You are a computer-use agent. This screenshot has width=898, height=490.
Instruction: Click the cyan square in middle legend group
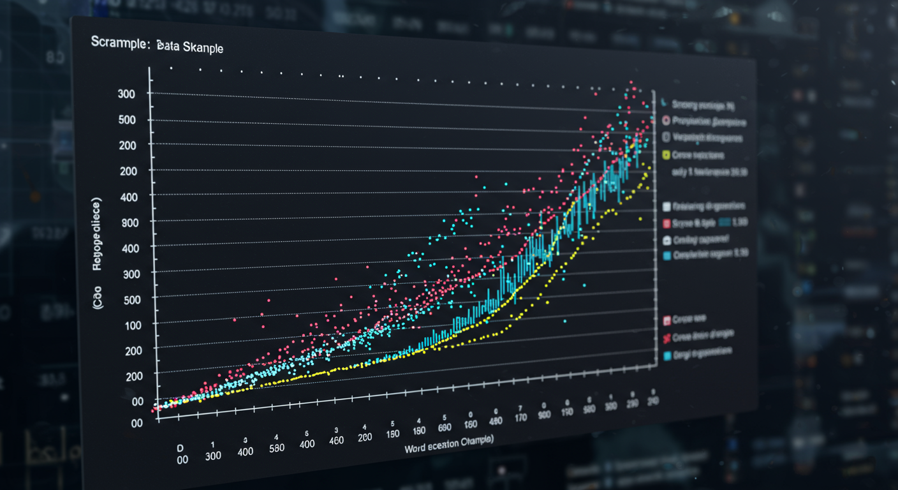[667, 256]
